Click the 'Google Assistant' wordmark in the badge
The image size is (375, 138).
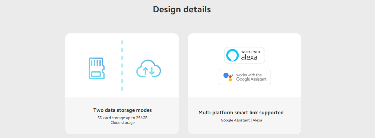point(251,79)
